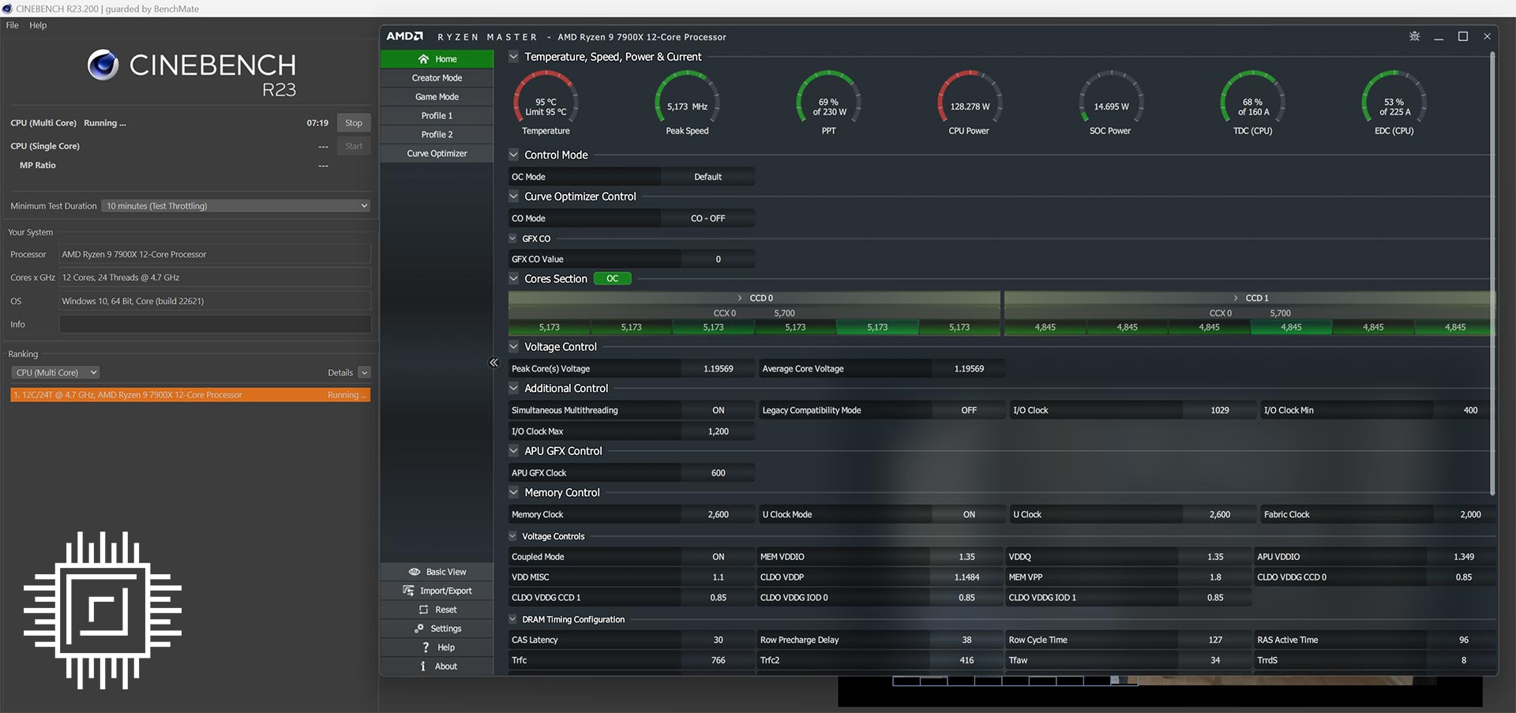Maximize the Ryzen Master window

[1463, 36]
